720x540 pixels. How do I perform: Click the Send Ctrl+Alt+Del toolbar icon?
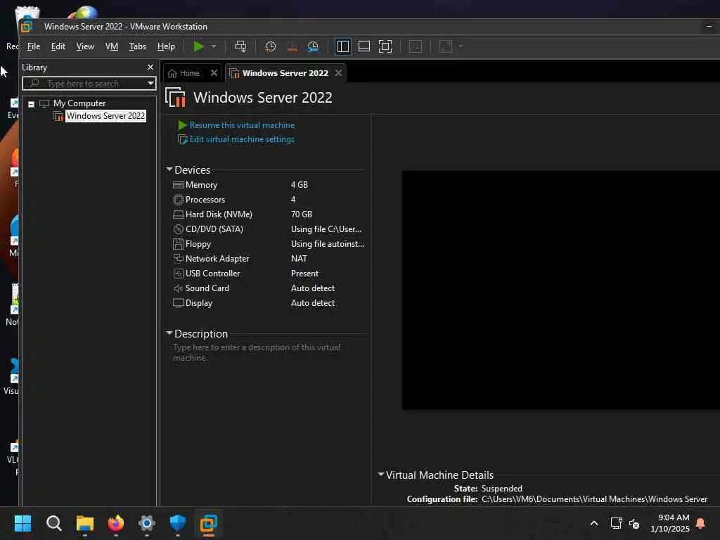tap(240, 46)
